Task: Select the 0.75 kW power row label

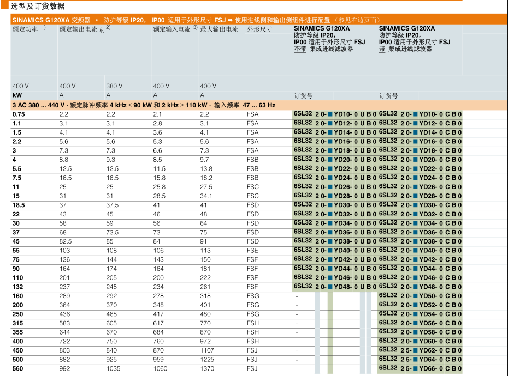Action: [19, 114]
